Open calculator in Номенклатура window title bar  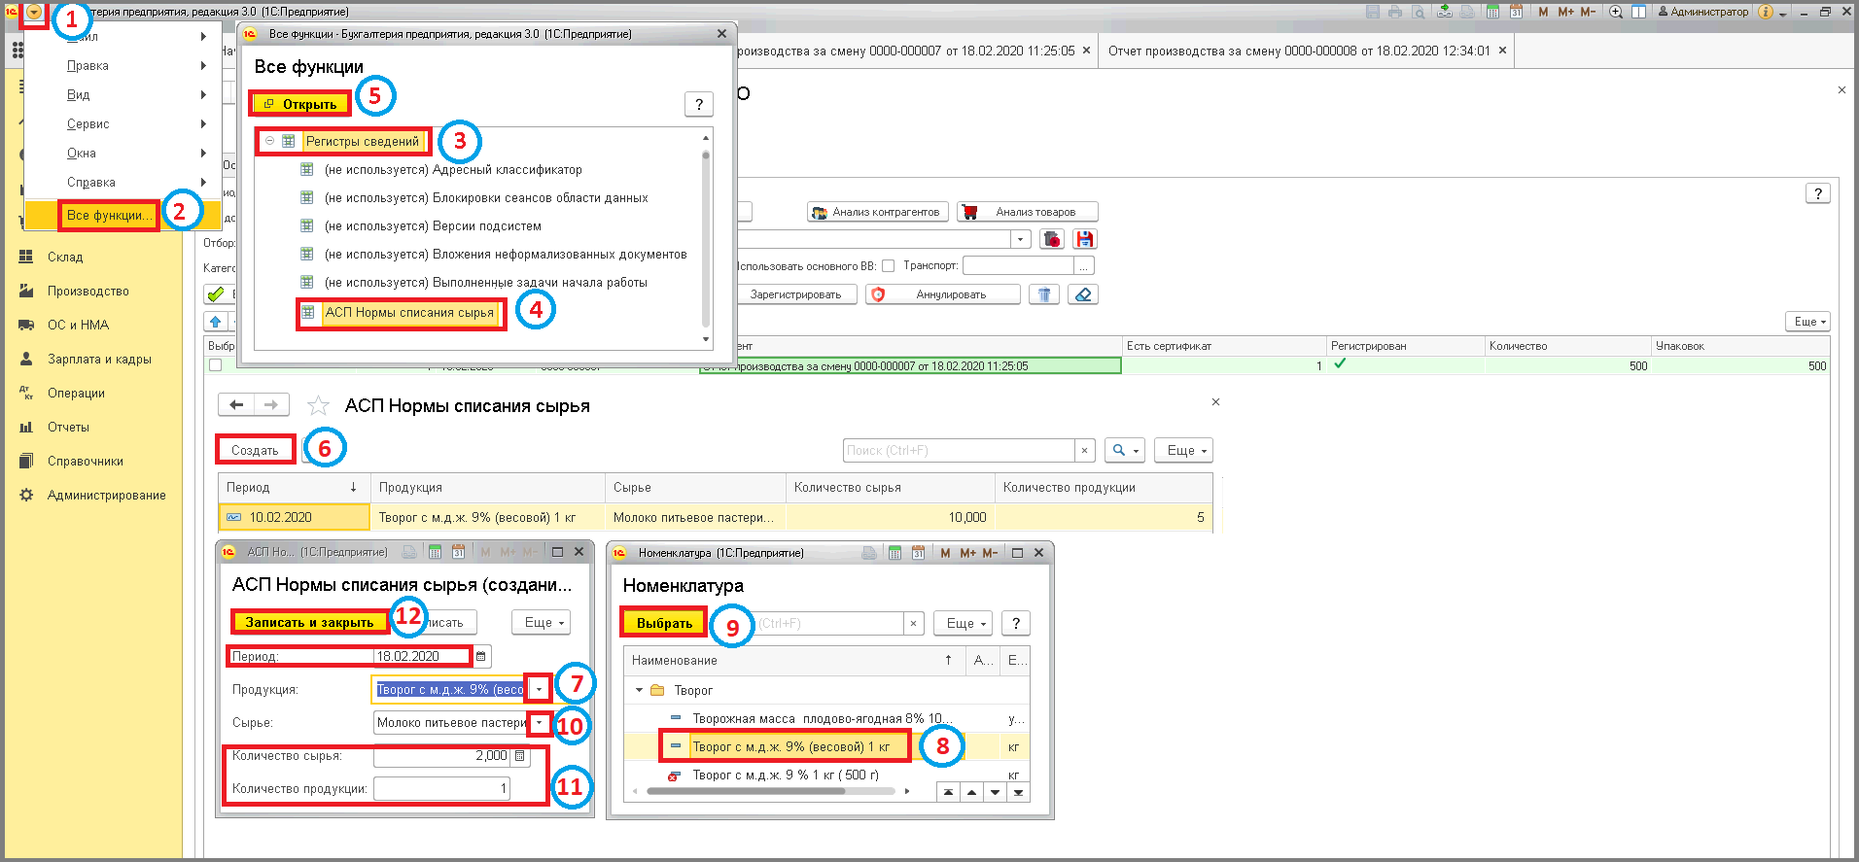[894, 553]
